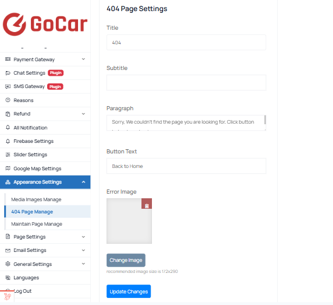The image size is (333, 305).
Task: Click the Google Map Settings map icon
Action: [8, 168]
